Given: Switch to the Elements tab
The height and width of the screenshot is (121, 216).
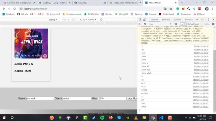Looking at the screenshot, I should click(166, 19).
